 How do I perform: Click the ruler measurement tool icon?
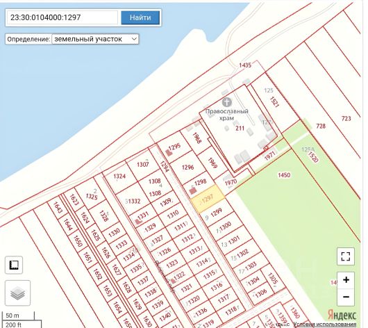coord(14,265)
